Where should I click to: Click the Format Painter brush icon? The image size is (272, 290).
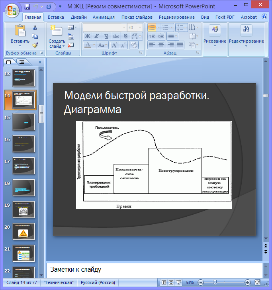(x=35, y=45)
